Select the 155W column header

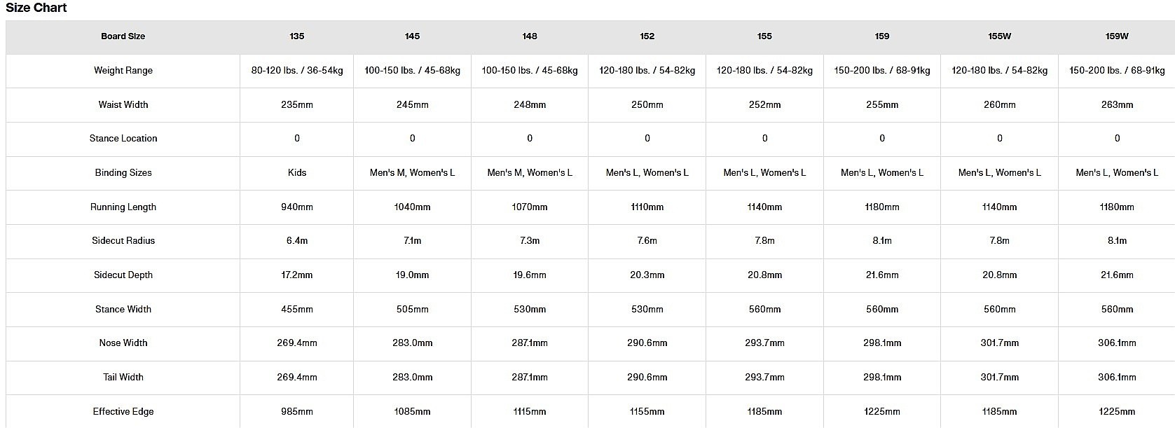pyautogui.click(x=999, y=36)
